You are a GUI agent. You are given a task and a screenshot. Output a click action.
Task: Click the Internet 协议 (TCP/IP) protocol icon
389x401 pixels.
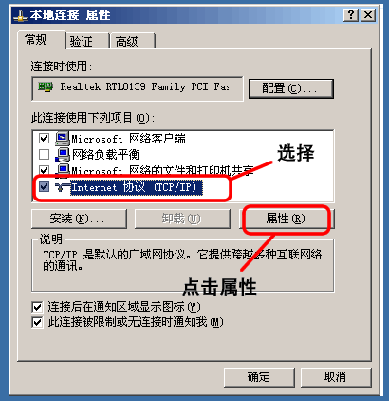click(63, 187)
